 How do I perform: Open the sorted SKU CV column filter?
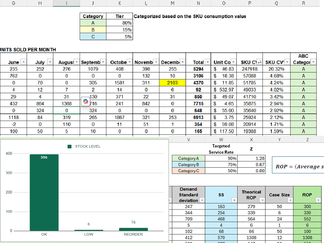tap(259, 62)
